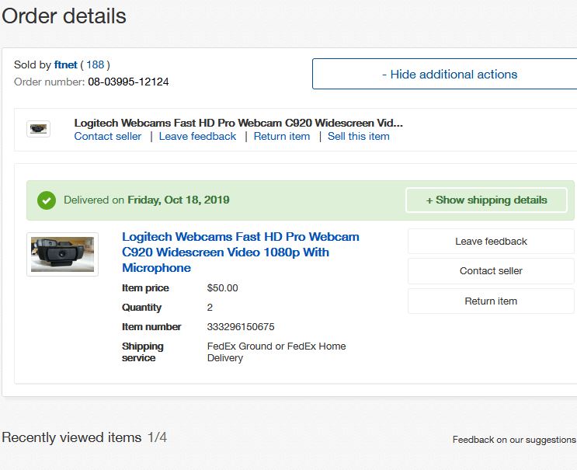The height and width of the screenshot is (470, 577).
Task: Open Logitech Webcams C920 product title link
Action: [241, 252]
